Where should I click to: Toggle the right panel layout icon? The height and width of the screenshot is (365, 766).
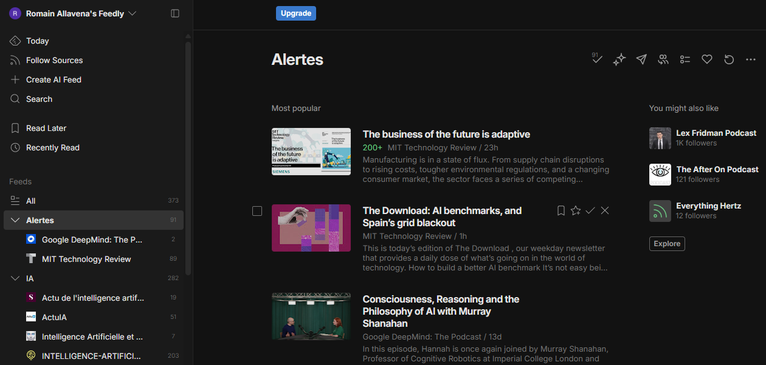pos(174,13)
